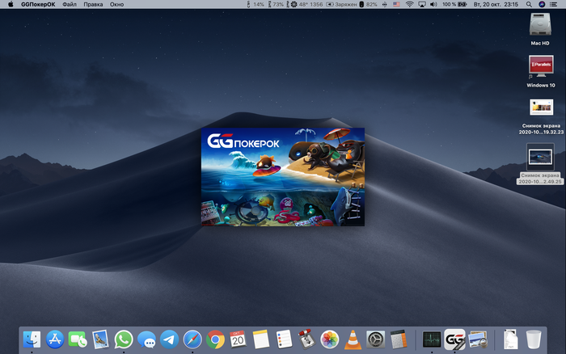Launch VLC media player from the Dock

(353, 339)
